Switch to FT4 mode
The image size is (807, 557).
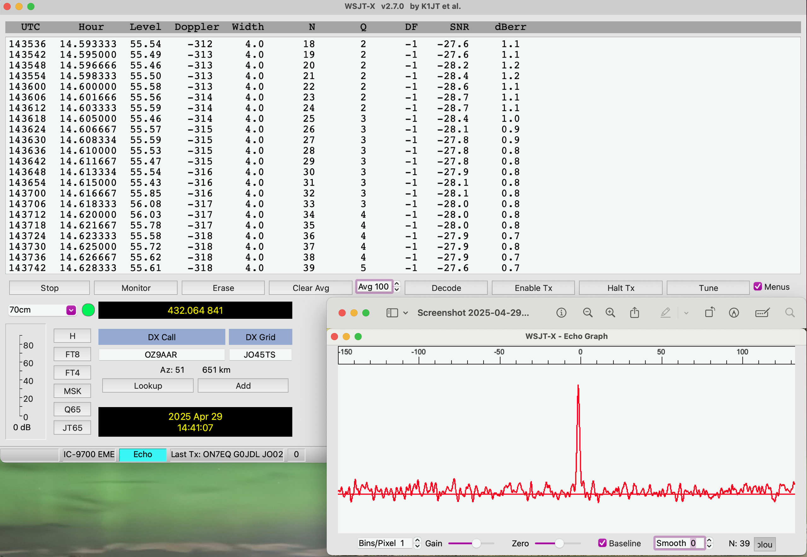click(72, 373)
